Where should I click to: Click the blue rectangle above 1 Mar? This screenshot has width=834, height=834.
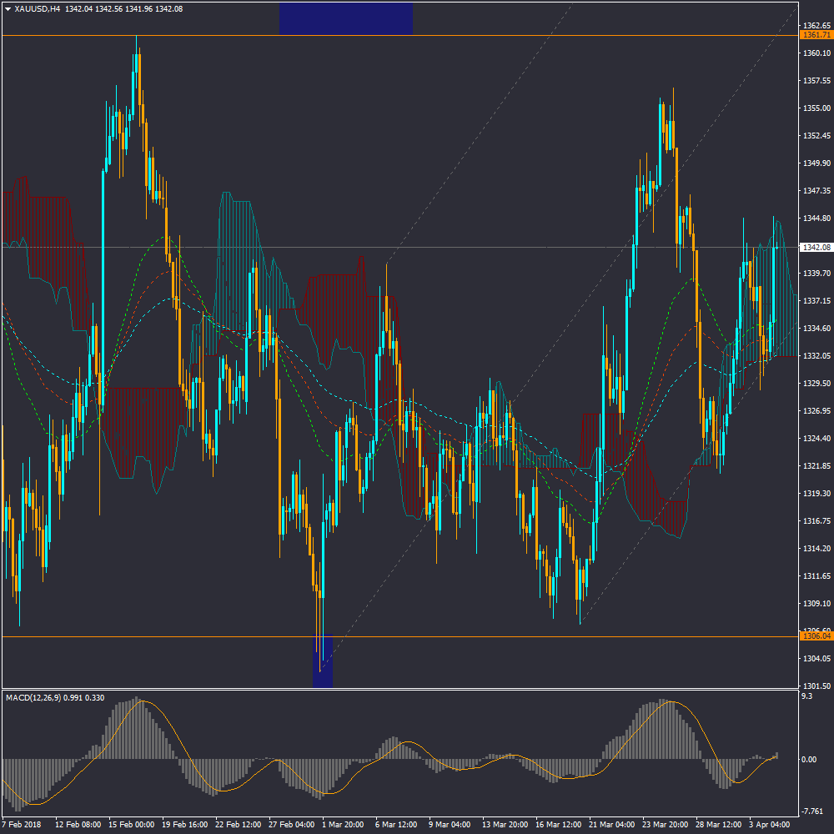point(322,661)
